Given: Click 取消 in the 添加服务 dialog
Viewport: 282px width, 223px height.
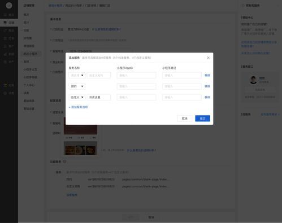Looking at the screenshot, I should 185,119.
